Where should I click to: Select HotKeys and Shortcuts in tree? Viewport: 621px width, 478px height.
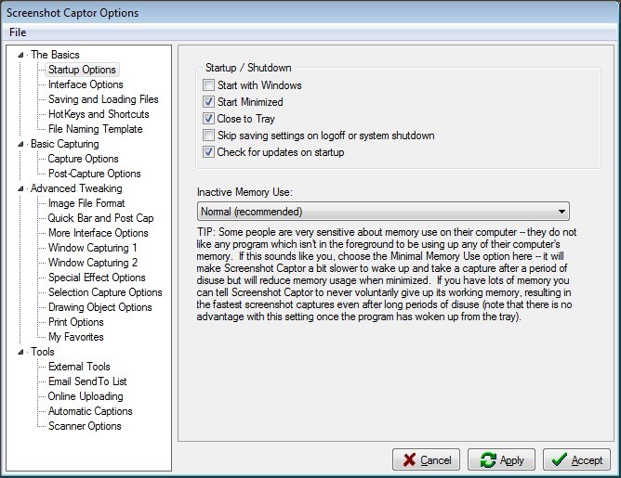(99, 114)
